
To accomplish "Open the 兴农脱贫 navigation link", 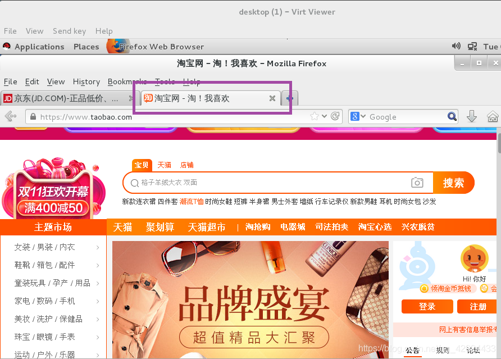I will tap(418, 226).
